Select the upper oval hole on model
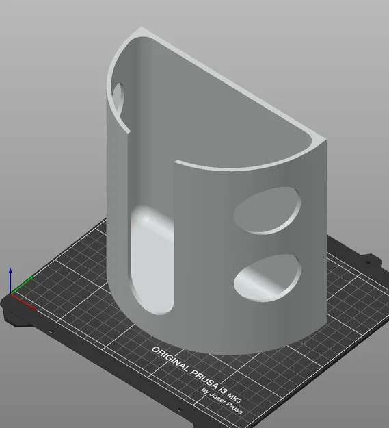389x428 pixels. 267,210
